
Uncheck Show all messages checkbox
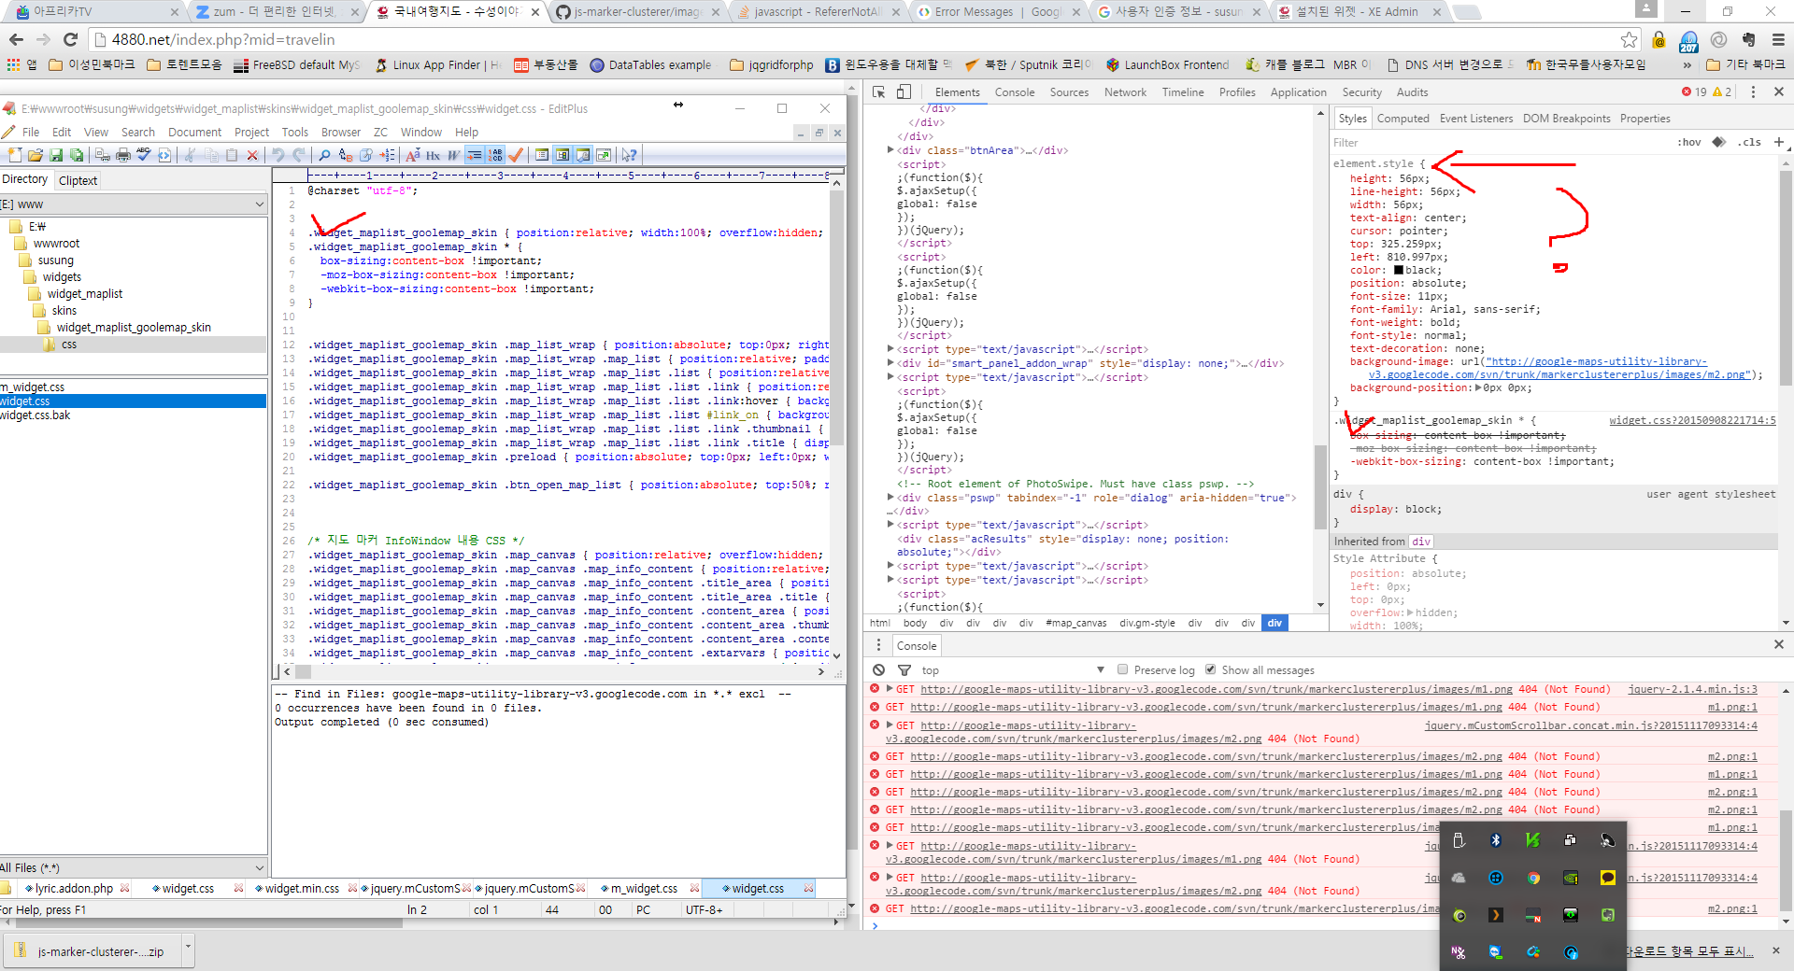point(1211,669)
